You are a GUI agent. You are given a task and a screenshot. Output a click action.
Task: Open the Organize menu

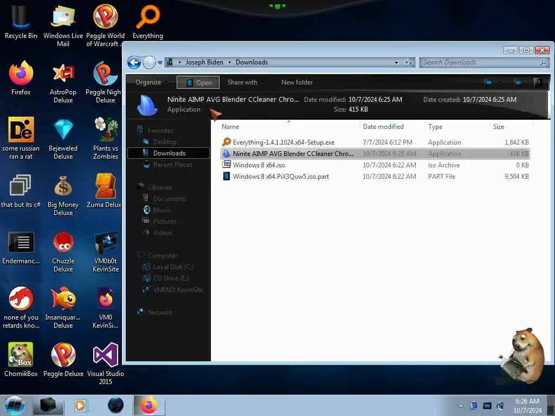pyautogui.click(x=151, y=82)
